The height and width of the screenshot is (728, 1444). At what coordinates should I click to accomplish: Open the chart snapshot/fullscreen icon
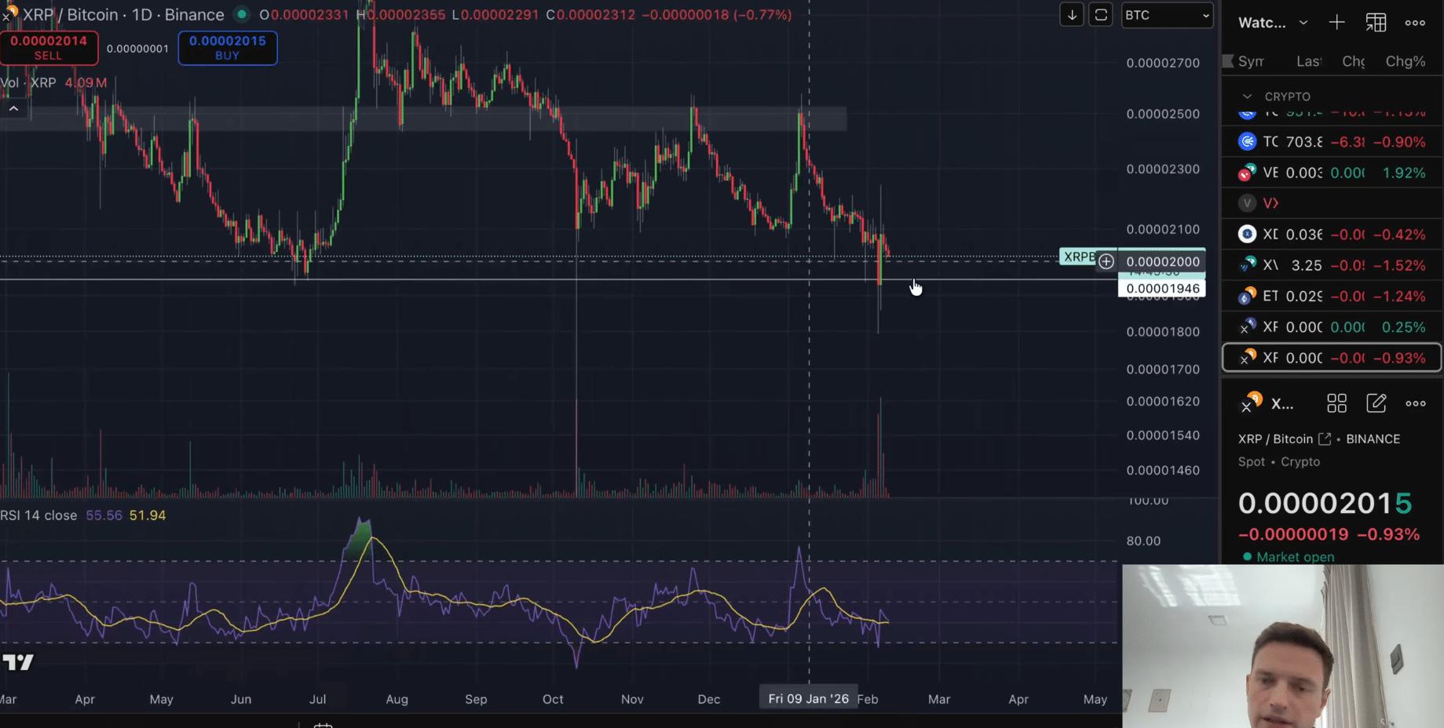1100,14
